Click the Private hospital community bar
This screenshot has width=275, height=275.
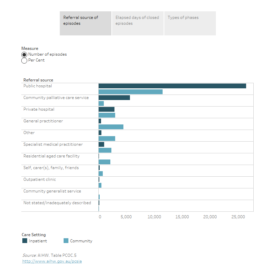tap(107, 115)
